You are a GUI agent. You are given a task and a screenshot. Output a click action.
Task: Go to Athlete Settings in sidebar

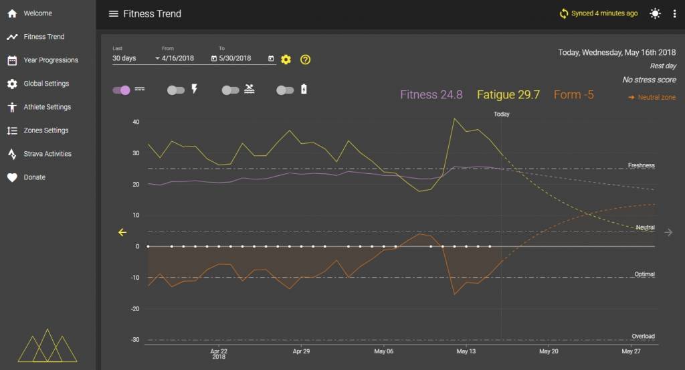point(47,107)
